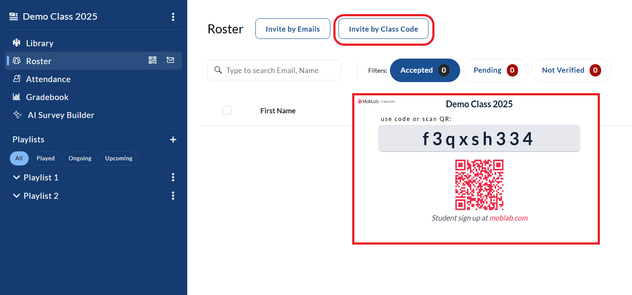Click the roster search input field
632x295 pixels.
click(x=274, y=70)
